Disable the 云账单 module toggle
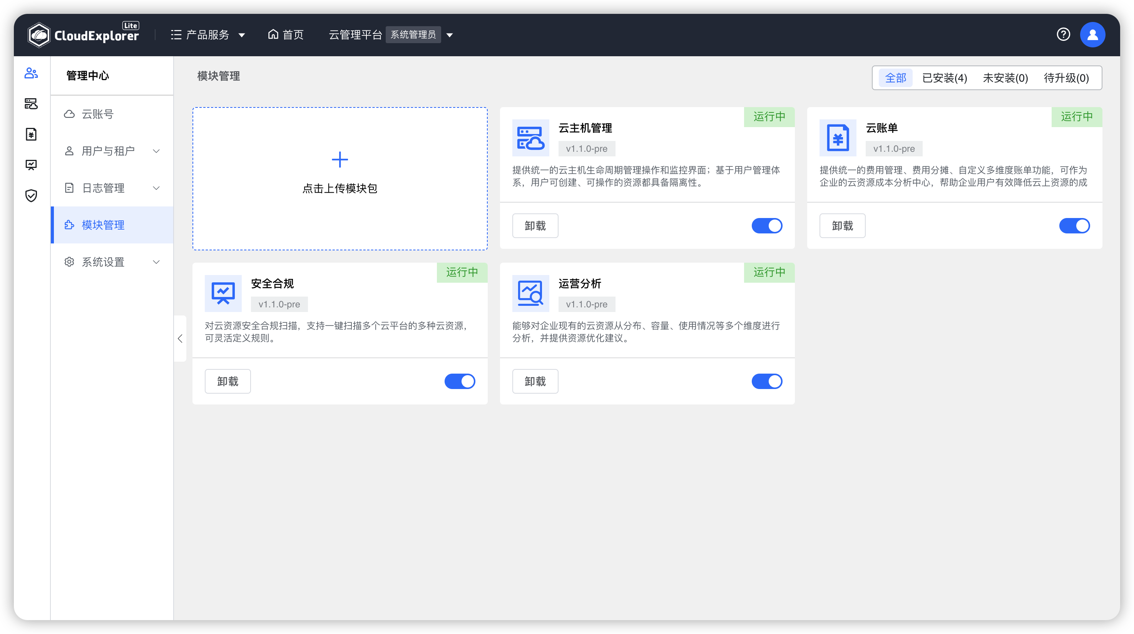 (1074, 226)
